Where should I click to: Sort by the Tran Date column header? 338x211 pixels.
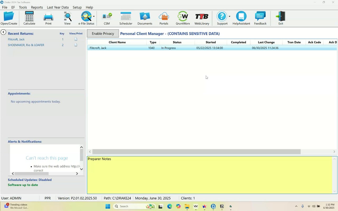click(294, 42)
